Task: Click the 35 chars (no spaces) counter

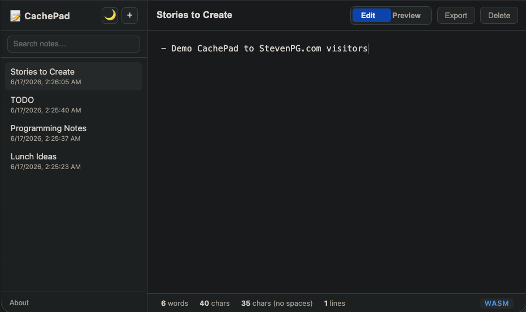Action: (x=277, y=304)
